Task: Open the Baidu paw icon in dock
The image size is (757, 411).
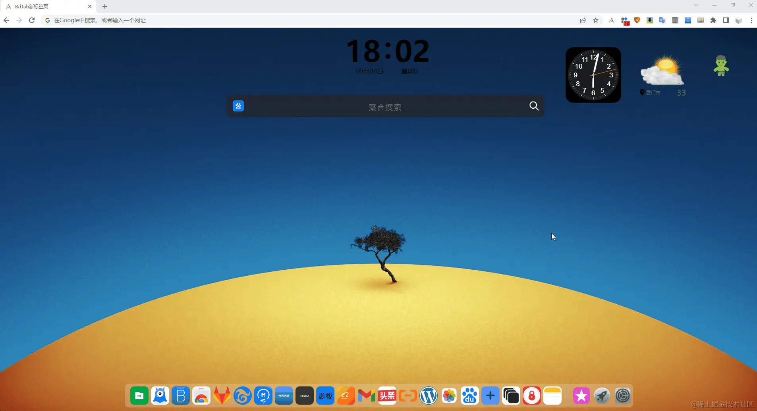Action: click(470, 396)
